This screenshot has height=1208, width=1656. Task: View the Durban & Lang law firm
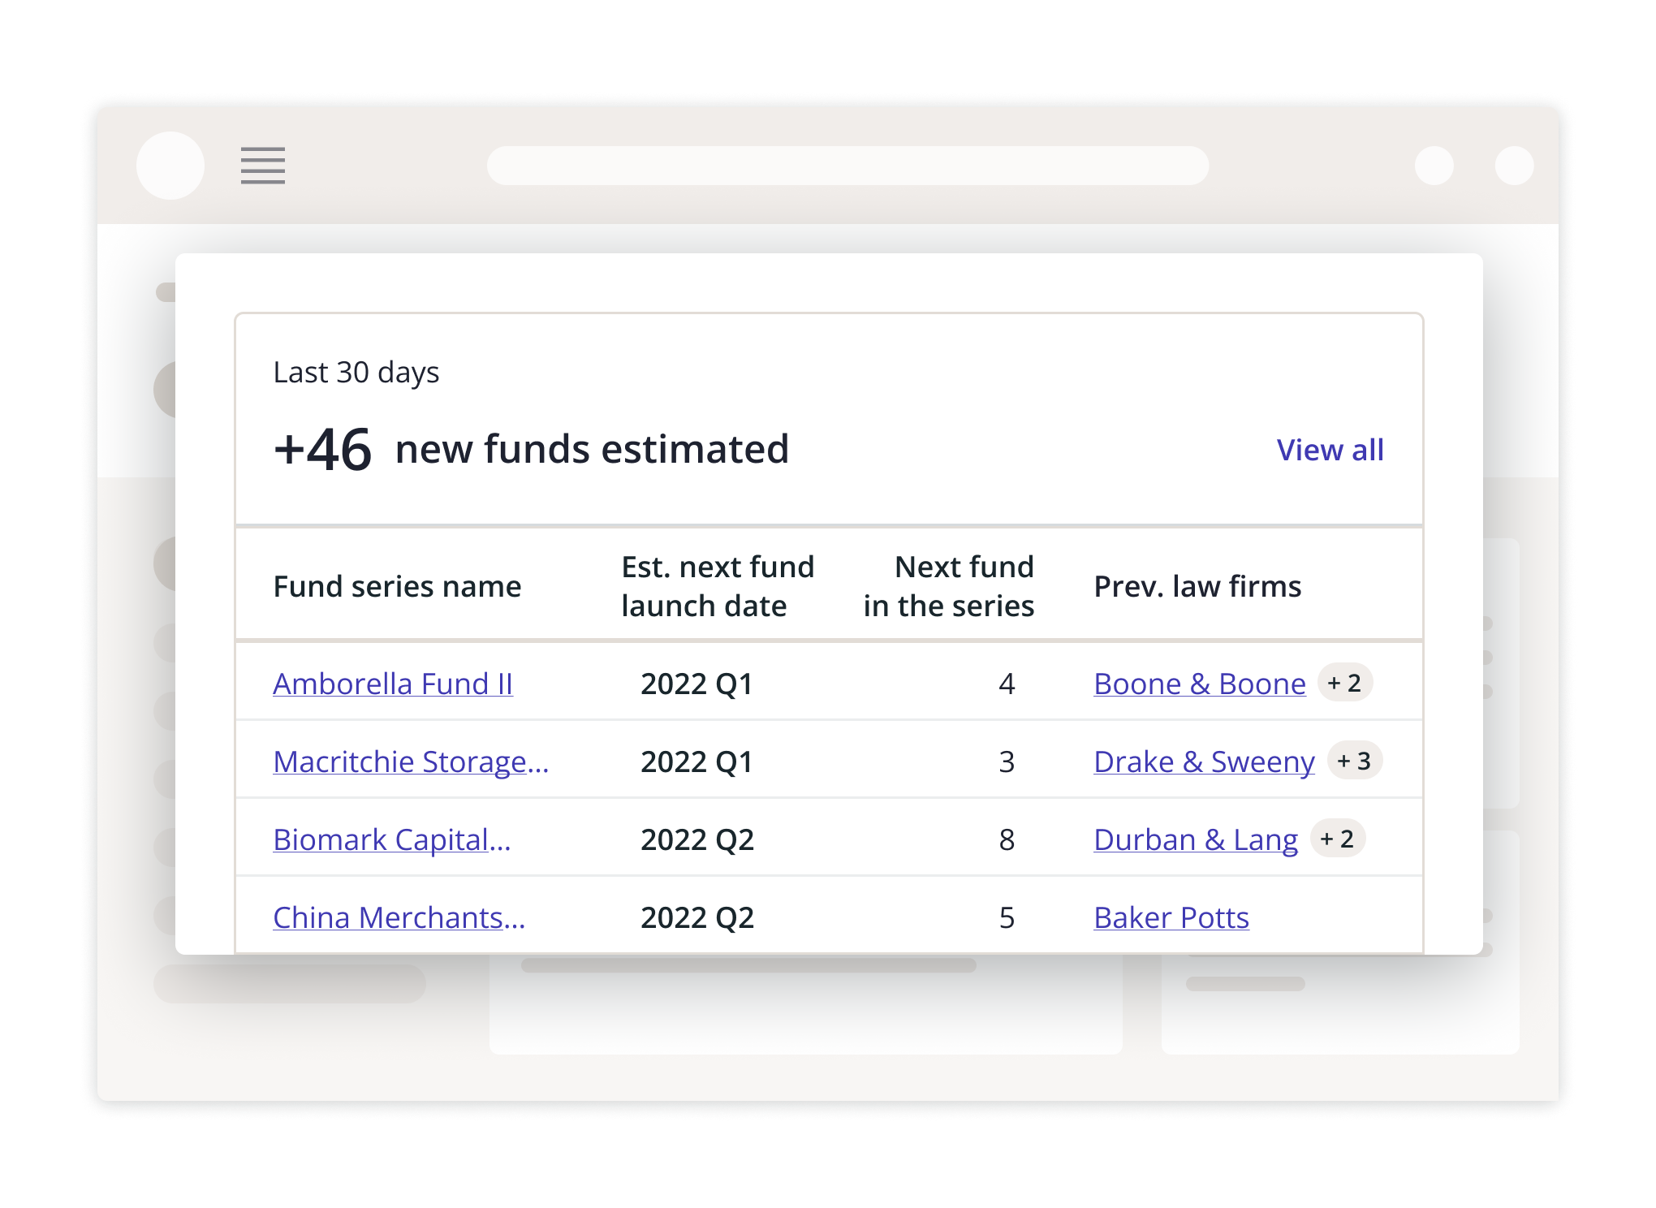(1197, 839)
